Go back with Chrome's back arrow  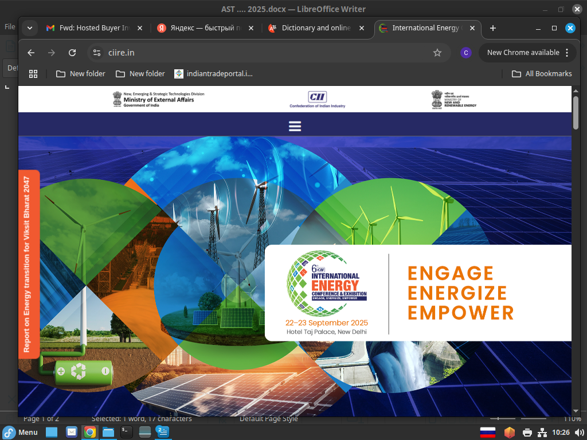31,53
